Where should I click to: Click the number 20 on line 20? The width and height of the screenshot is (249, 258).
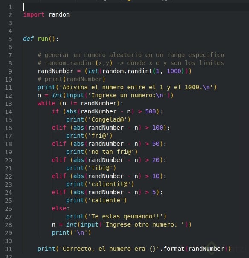click(156, 160)
